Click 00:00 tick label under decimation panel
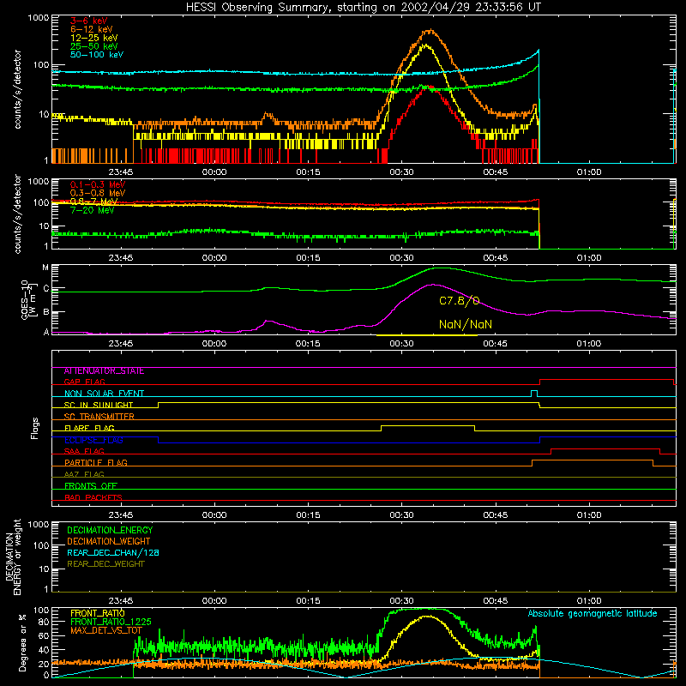The image size is (686, 686). click(x=214, y=601)
